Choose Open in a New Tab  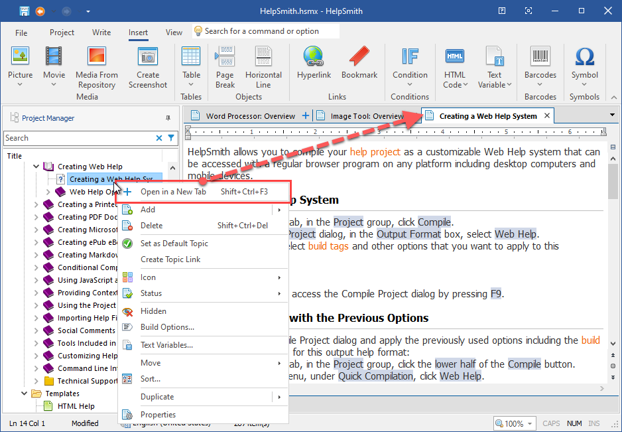[x=203, y=192]
